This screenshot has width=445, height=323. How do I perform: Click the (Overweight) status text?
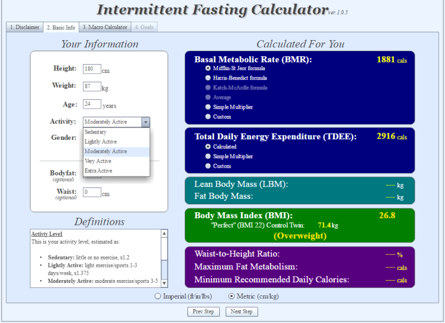tap(300, 236)
